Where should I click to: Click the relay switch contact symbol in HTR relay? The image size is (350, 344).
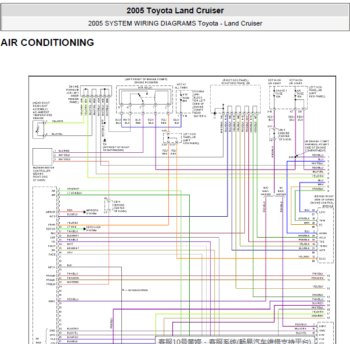pyautogui.click(x=140, y=98)
